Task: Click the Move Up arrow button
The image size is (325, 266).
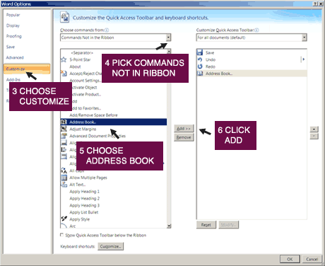Action: coord(314,129)
